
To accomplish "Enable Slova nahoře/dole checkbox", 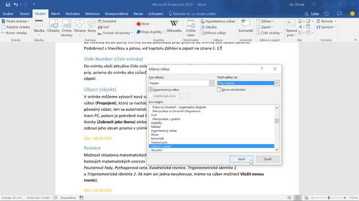I will click(x=219, y=89).
